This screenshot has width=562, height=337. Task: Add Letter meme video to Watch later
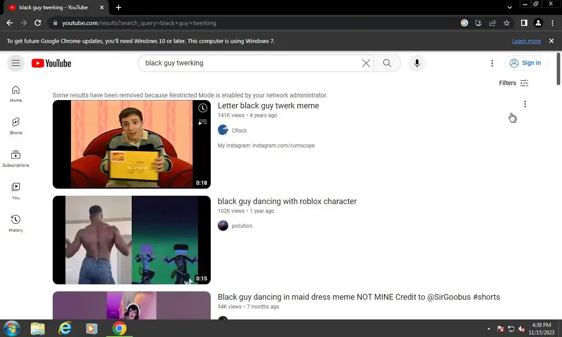pyautogui.click(x=202, y=108)
